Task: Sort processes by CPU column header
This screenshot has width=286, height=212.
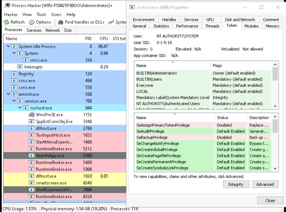Action: click(x=101, y=38)
